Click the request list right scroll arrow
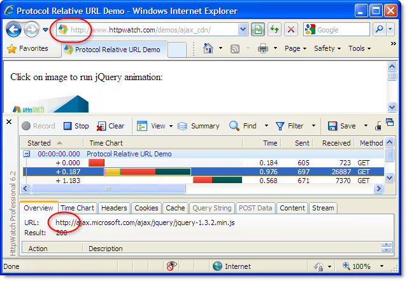The width and height of the screenshot is (407, 281). [x=379, y=189]
